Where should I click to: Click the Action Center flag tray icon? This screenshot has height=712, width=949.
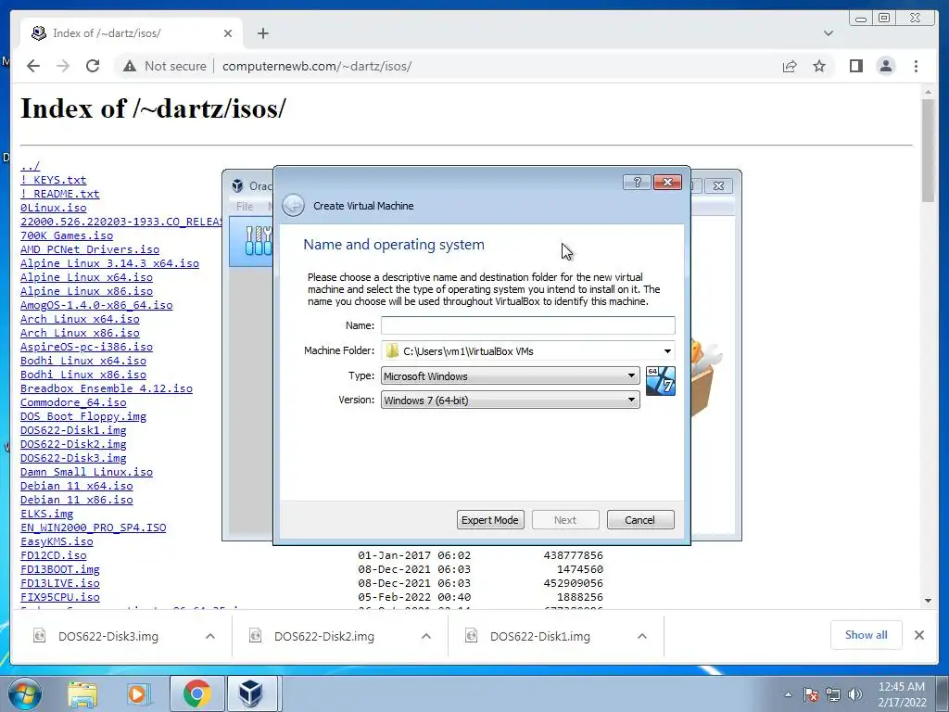click(811, 694)
